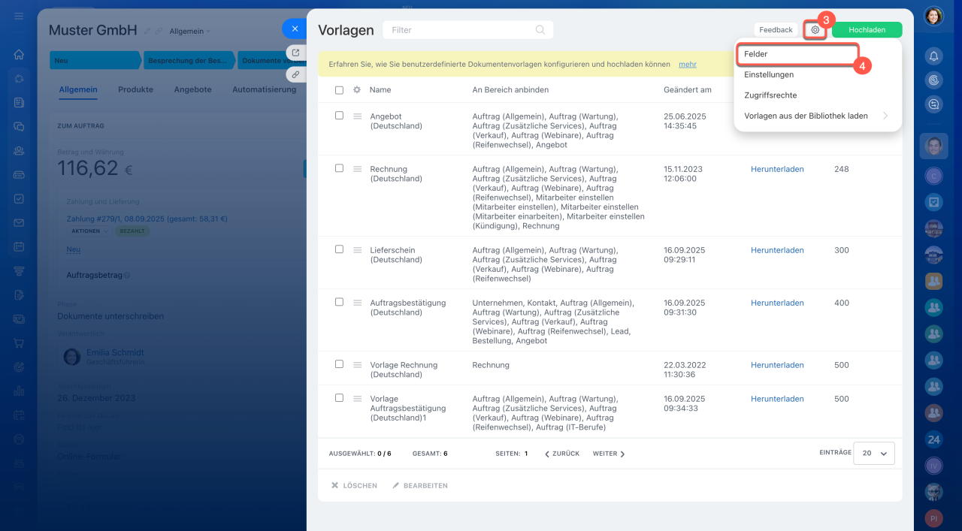Viewport: 962px width, 531px height.
Task: Open the shopping cart icon in left sidebar
Action: point(19,342)
